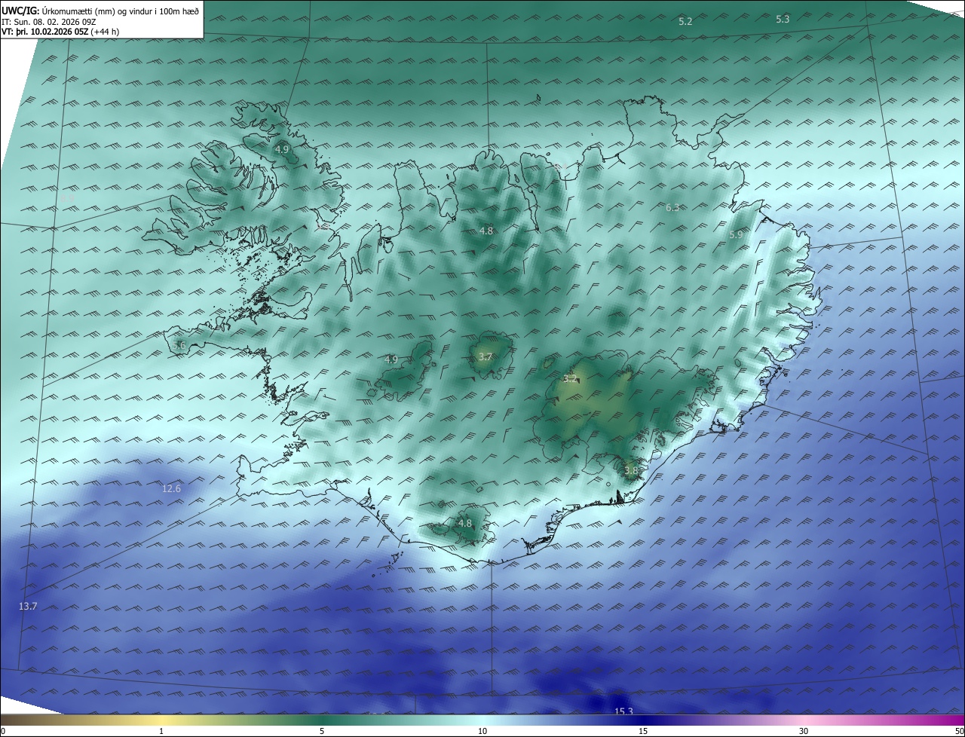This screenshot has height=737, width=965.
Task: Click the 5.2 value label at the top of the map
Action: 685,22
